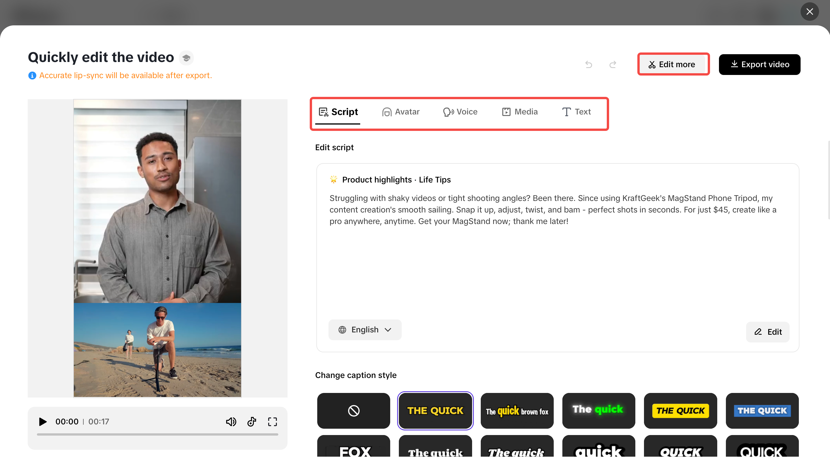The width and height of the screenshot is (830, 463).
Task: Undo the last change
Action: (589, 64)
